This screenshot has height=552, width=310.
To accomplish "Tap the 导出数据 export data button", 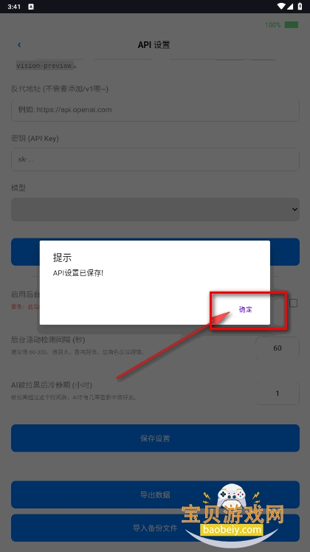I will (155, 494).
